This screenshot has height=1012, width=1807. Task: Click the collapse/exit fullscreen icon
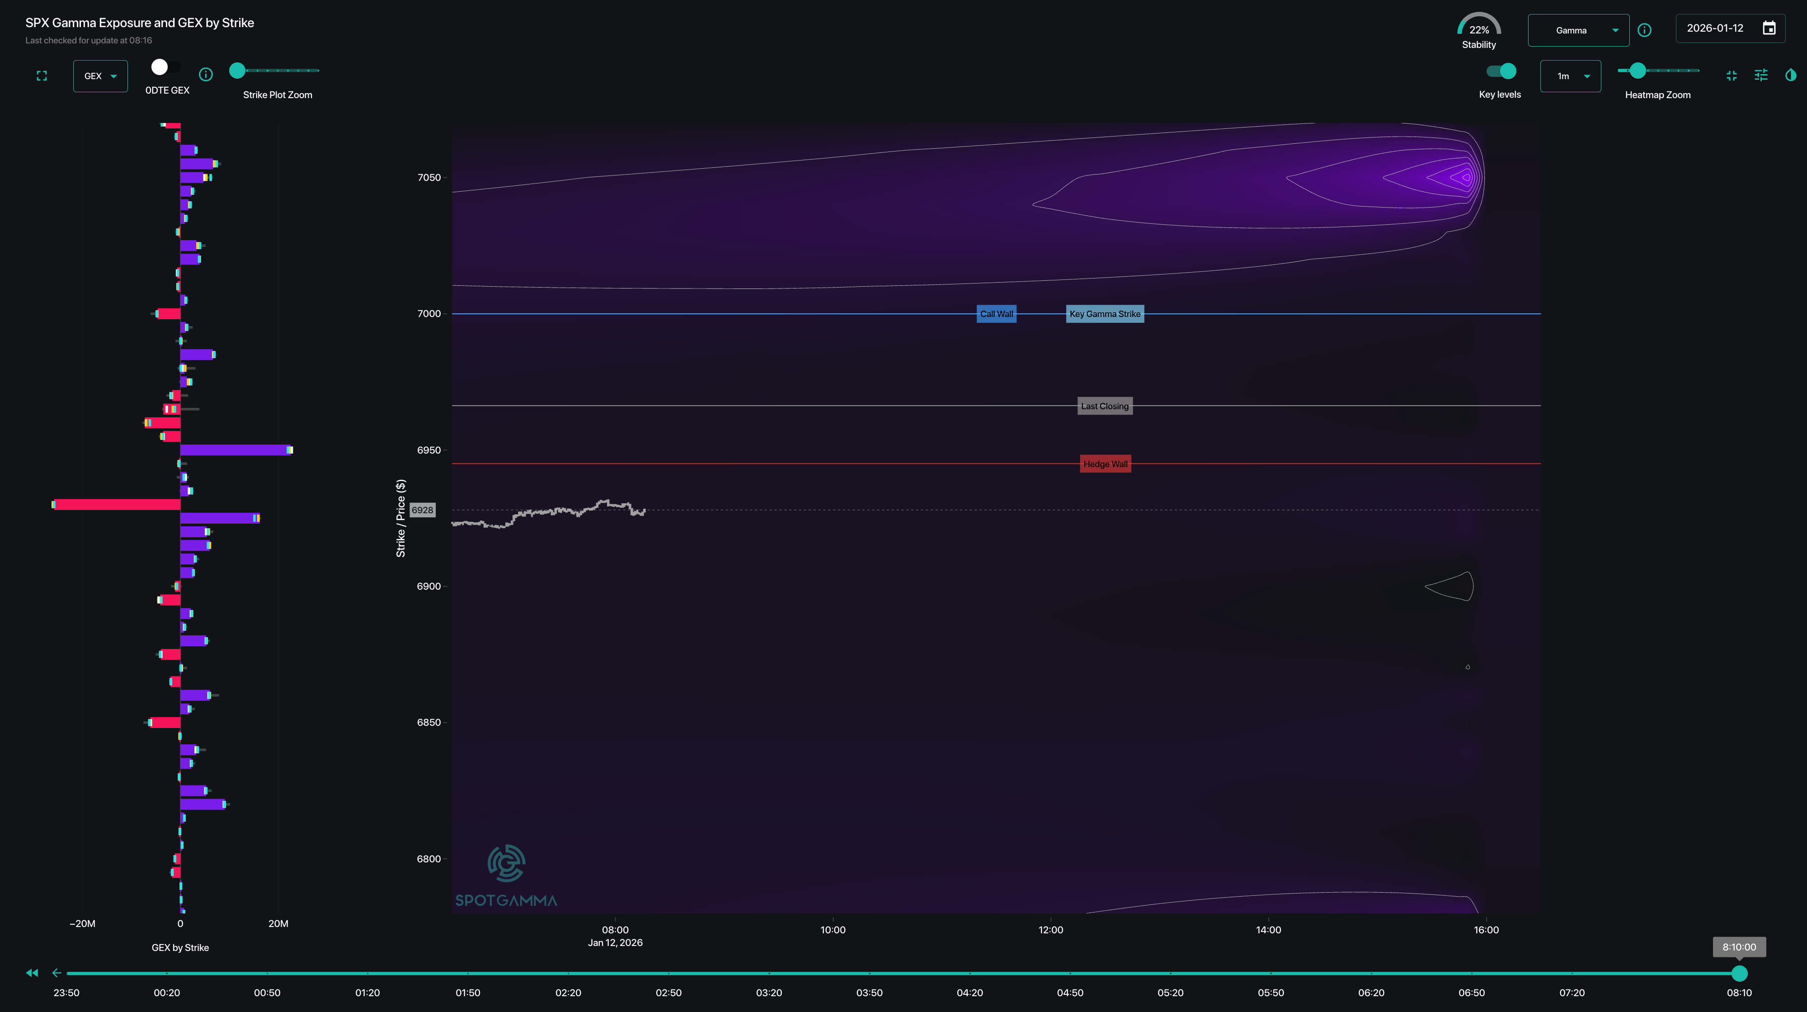pos(1731,76)
